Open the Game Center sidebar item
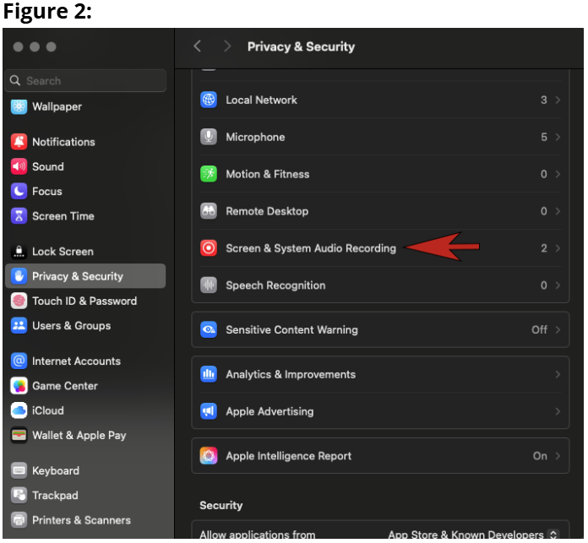588x543 pixels. [x=64, y=386]
